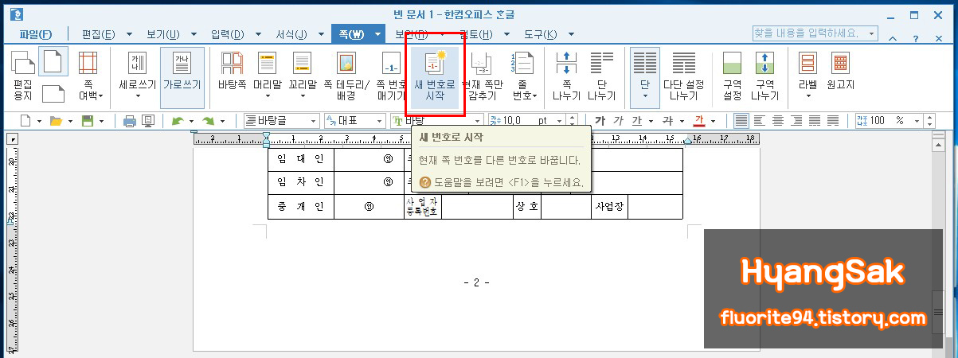Select landscape page orientation icon
The width and height of the screenshot is (958, 358).
click(x=53, y=93)
